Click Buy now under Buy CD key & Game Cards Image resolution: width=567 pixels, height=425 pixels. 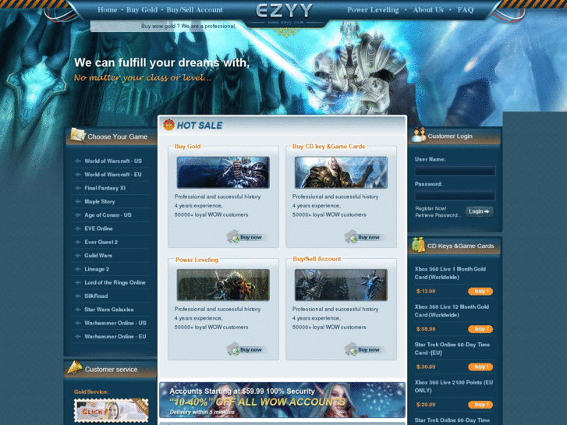pyautogui.click(x=363, y=237)
